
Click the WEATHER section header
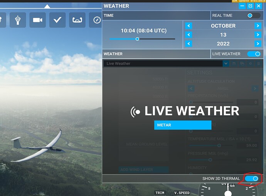(x=156, y=54)
